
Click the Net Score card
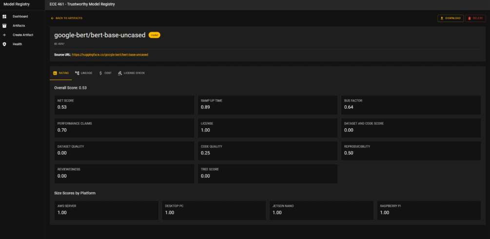(x=124, y=105)
